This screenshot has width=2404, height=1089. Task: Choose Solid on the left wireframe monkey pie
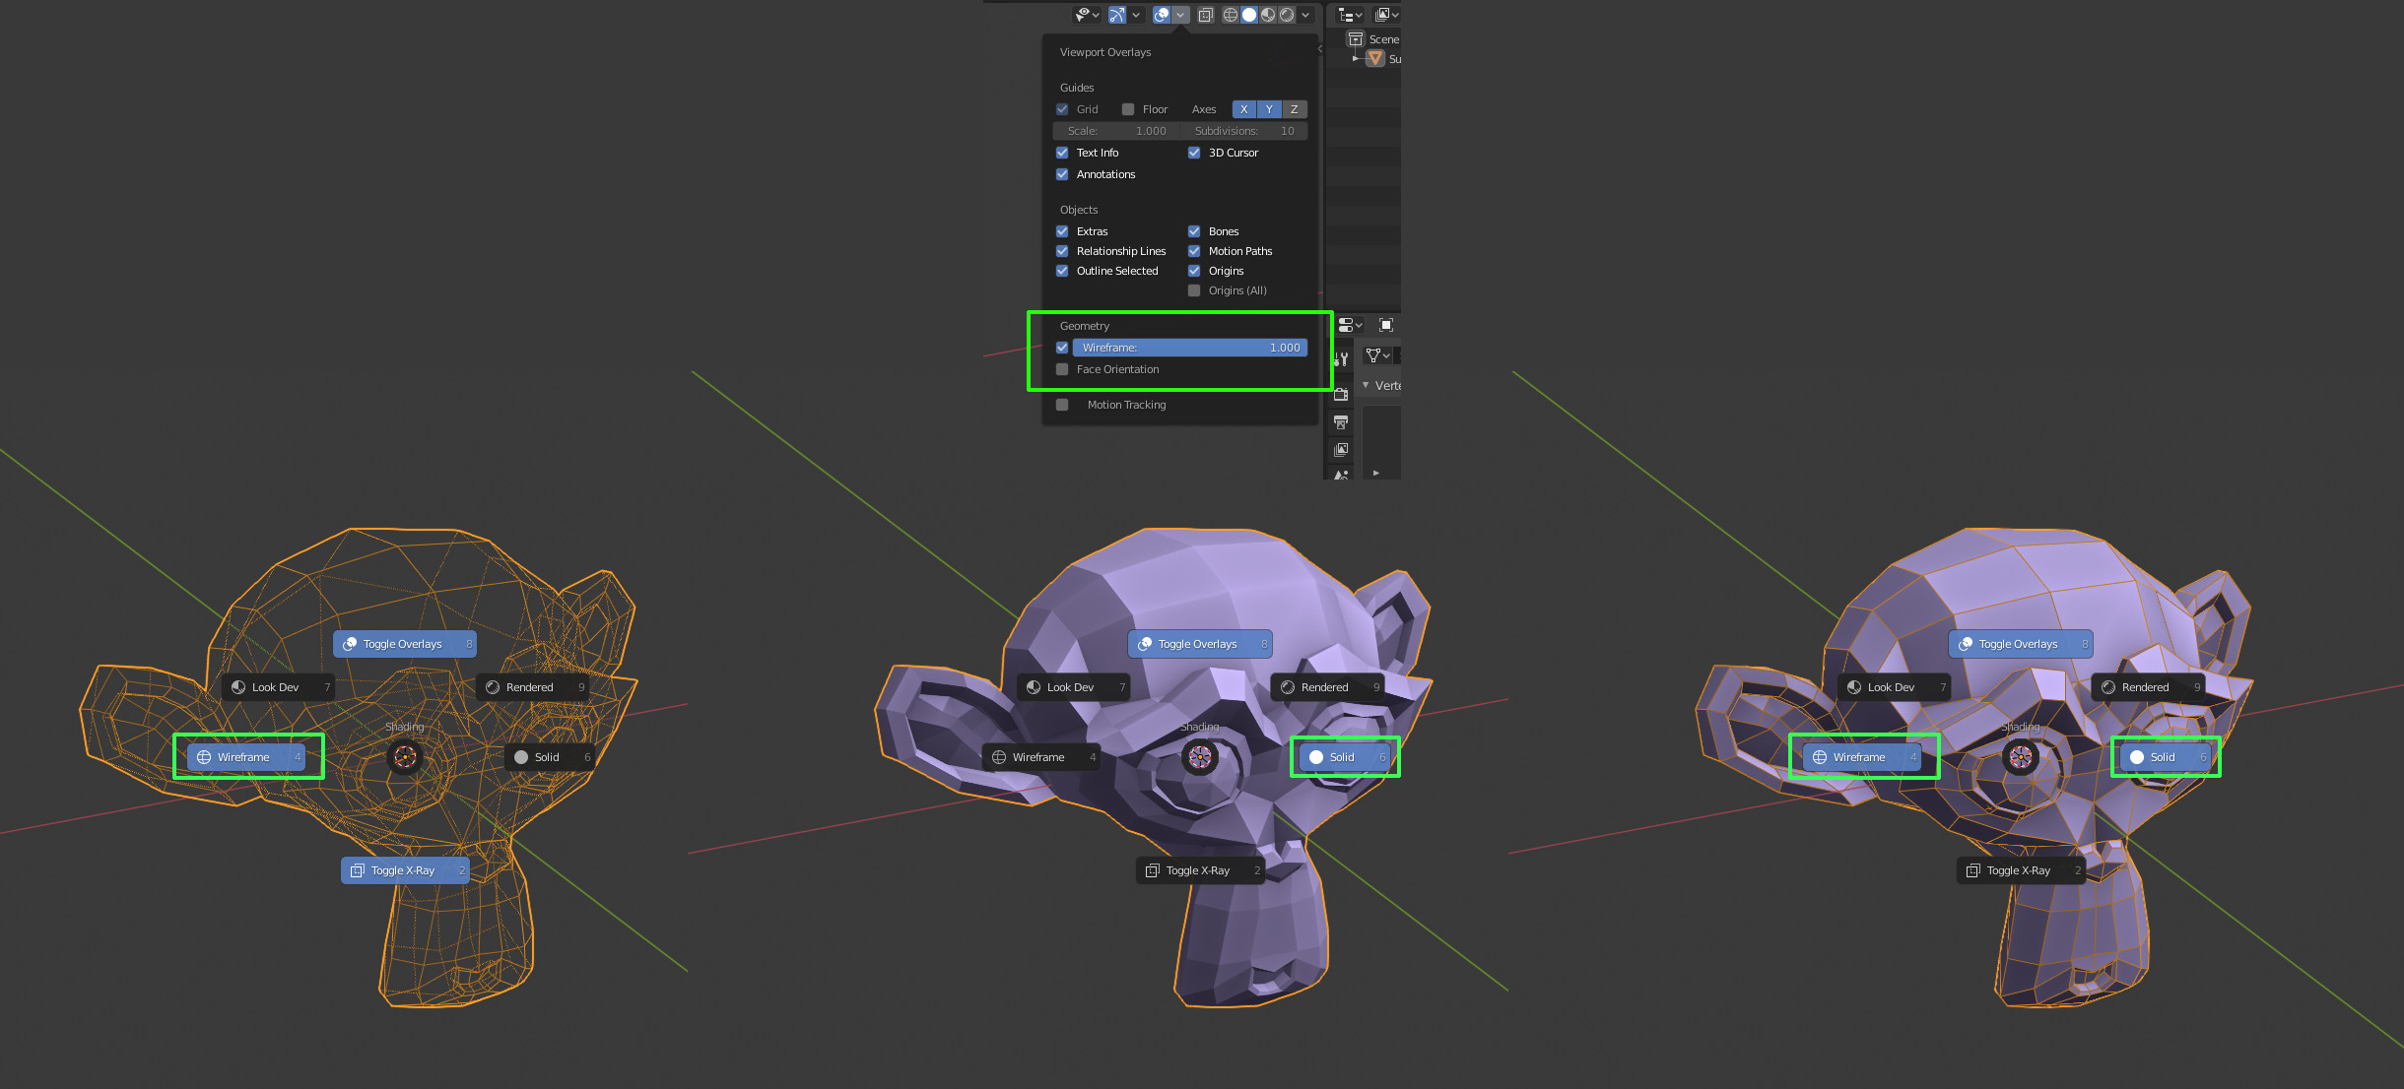point(550,757)
